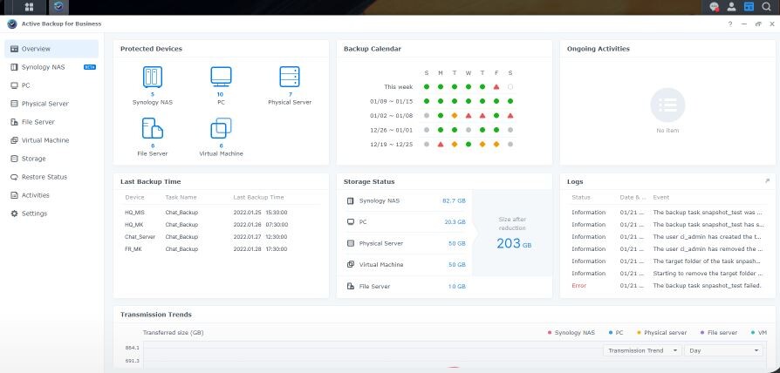Toggle the VM chart legend entry
The width and height of the screenshot is (780, 373).
point(758,333)
